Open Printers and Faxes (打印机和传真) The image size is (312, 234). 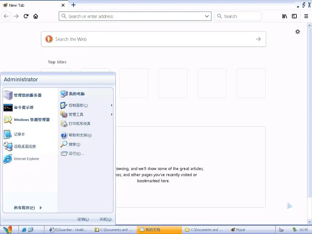coord(86,124)
